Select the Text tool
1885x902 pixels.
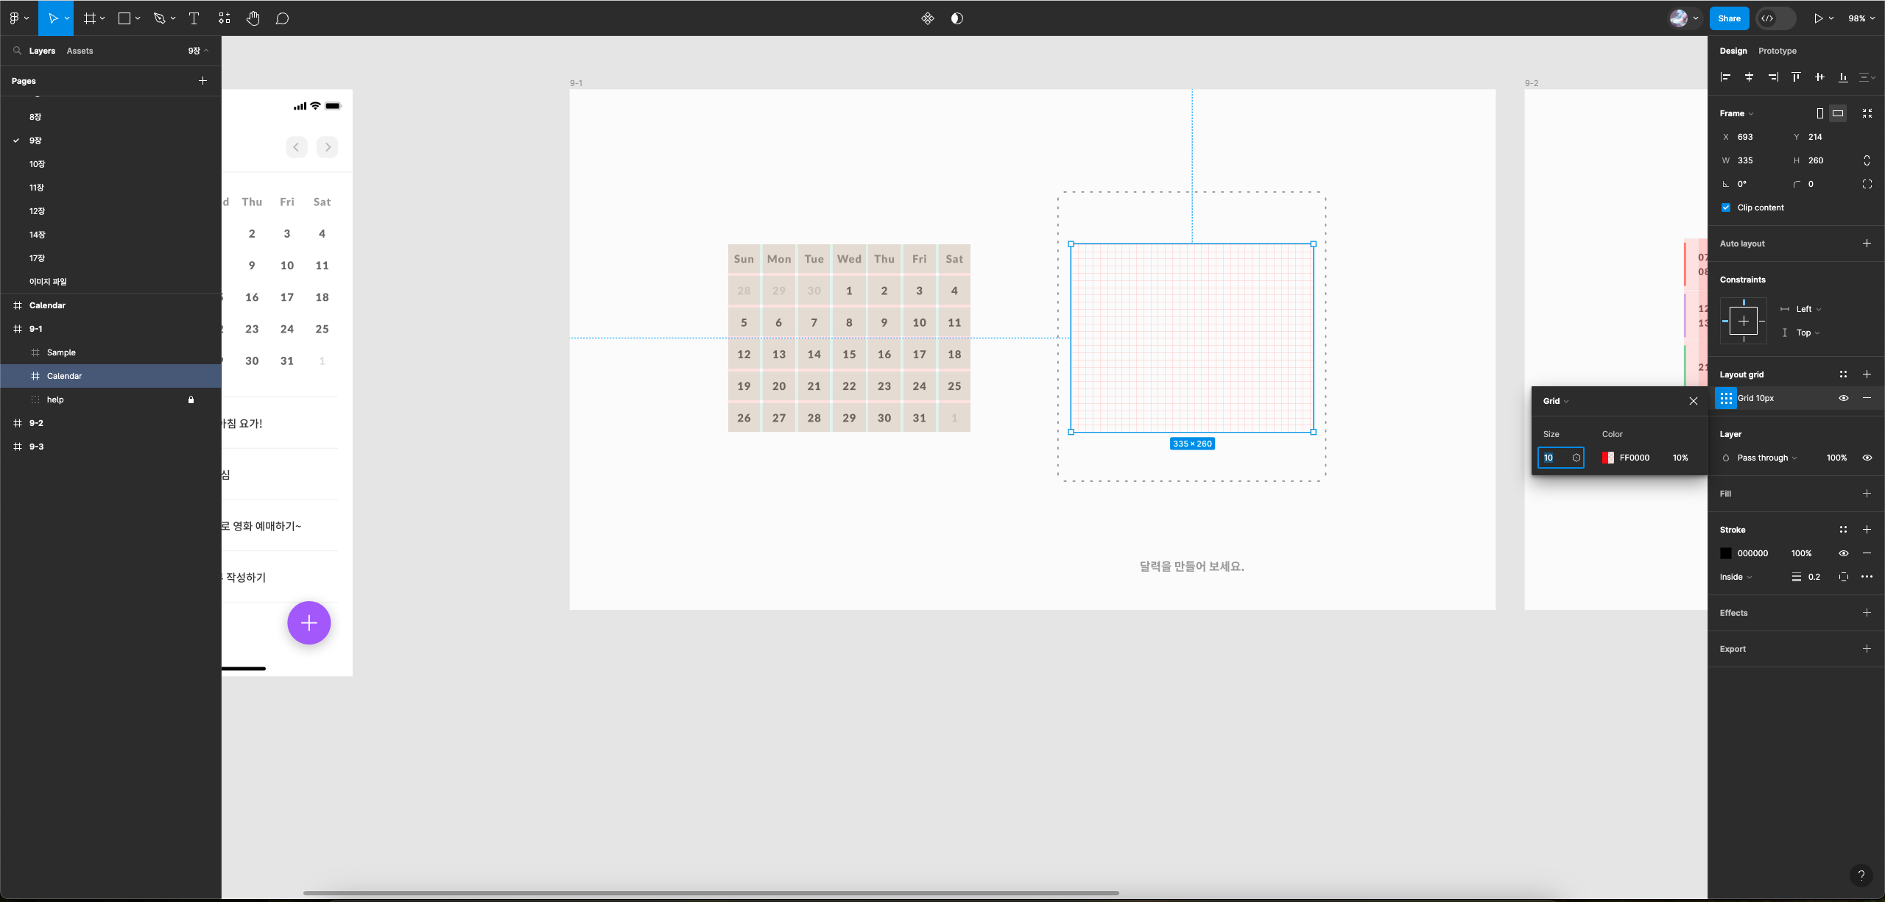click(x=194, y=18)
